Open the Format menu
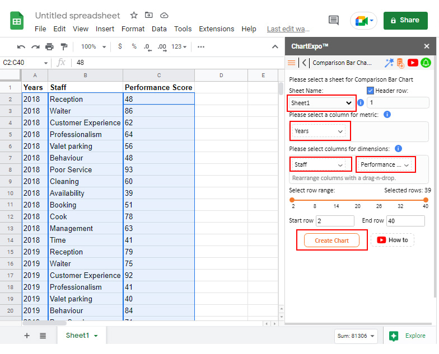 click(133, 29)
